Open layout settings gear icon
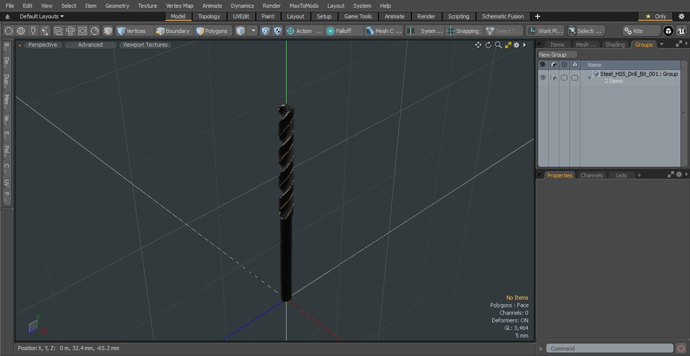 (x=681, y=16)
